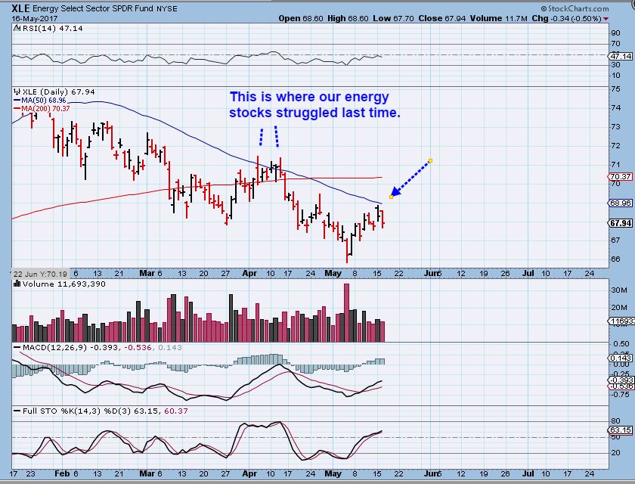Screen dimensions: 635x484
Task: Click the 0.143 MACD histogram tag on right axis
Action: [621, 358]
